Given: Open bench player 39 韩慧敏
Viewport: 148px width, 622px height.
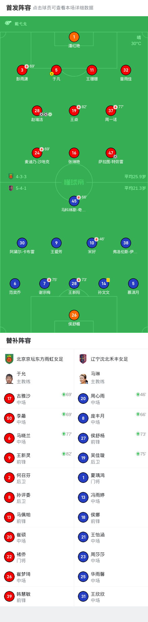Looking at the screenshot, I should (37, 596).
